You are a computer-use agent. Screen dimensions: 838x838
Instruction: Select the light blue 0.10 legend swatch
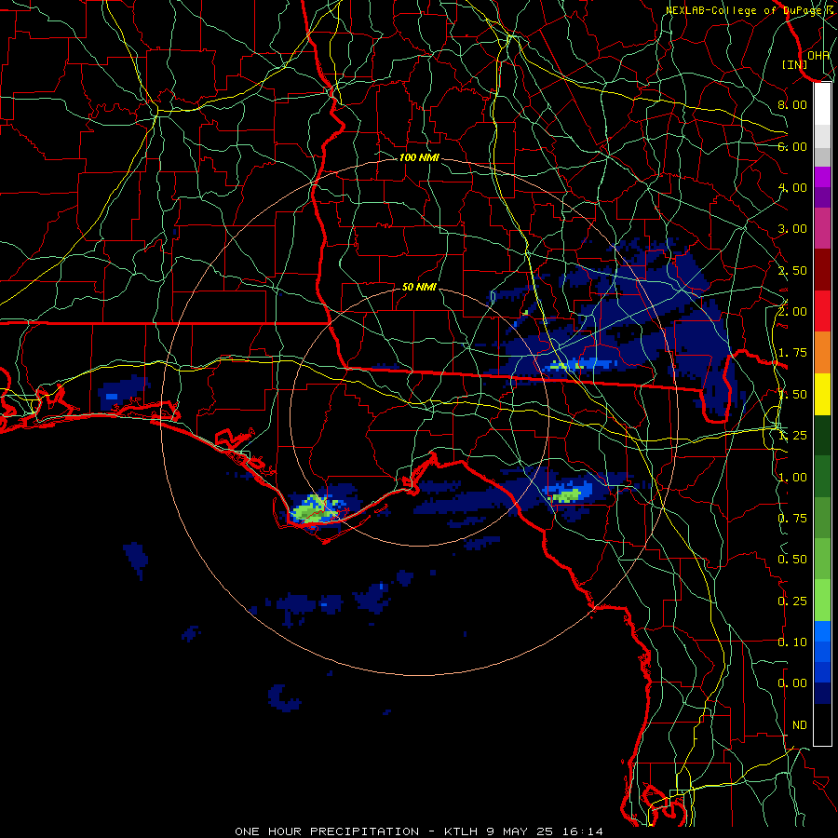tap(822, 631)
